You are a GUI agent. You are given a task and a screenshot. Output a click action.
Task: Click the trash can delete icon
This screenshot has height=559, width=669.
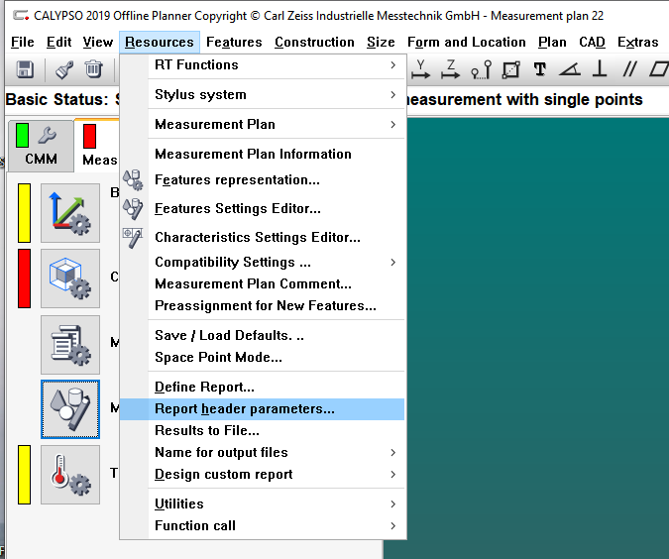coord(93,69)
